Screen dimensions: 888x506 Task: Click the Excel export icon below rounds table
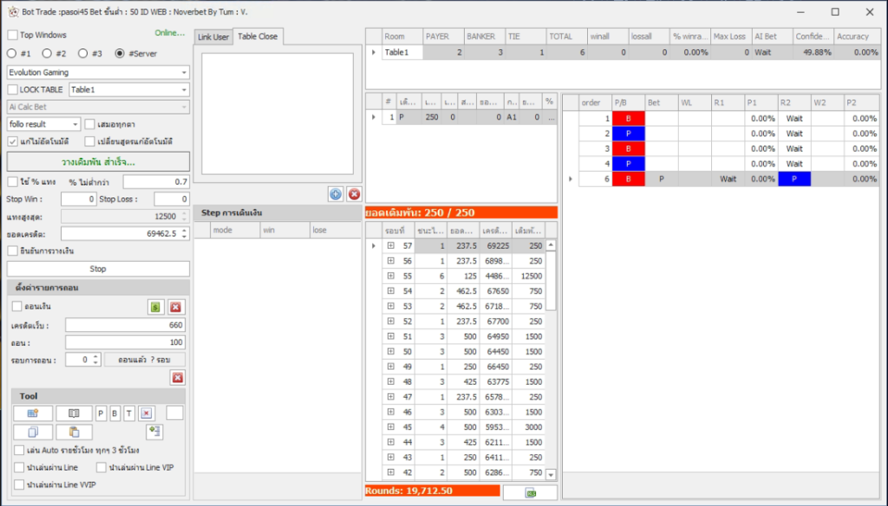(530, 492)
